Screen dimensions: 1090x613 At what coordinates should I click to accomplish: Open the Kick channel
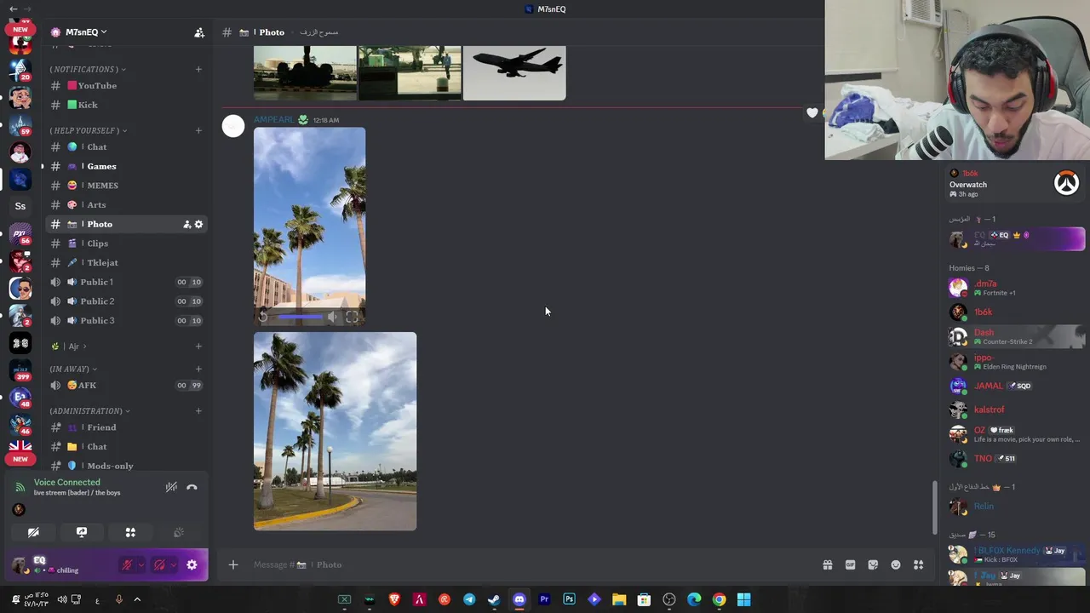(x=126, y=105)
